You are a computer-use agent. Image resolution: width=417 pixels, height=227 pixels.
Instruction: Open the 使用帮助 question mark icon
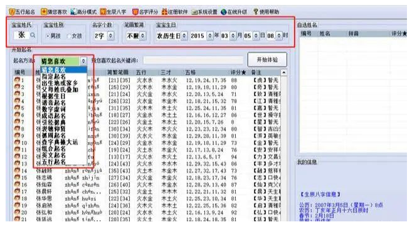point(256,12)
